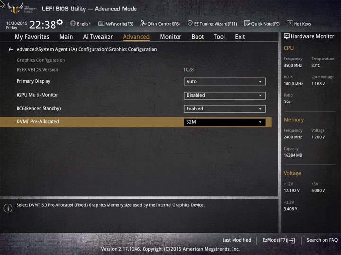Viewport: 341px width, 255px height.
Task: Go to the Boot tab
Action: coord(197,37)
